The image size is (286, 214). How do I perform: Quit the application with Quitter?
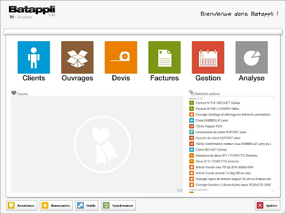pyautogui.click(x=268, y=206)
